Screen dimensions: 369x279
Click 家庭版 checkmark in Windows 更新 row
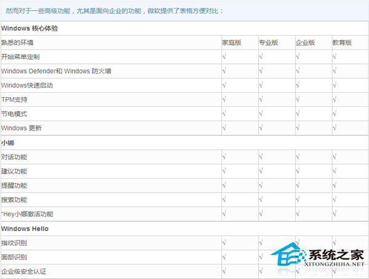point(224,128)
